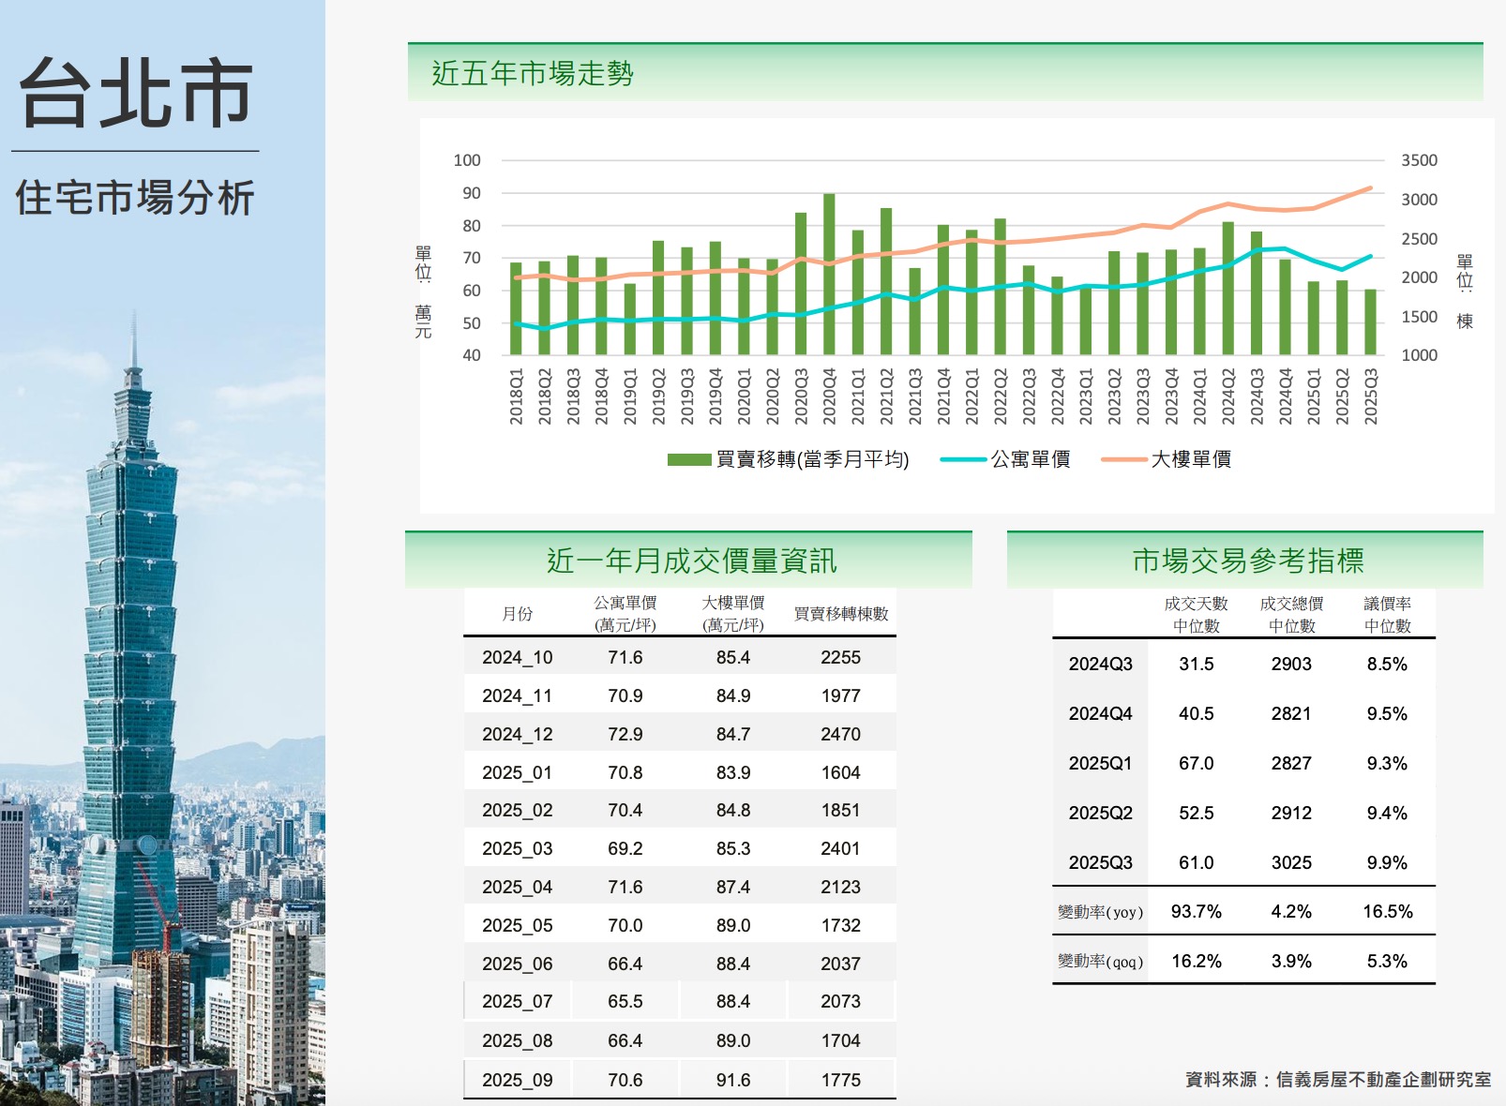Click the orange 大樓單價 legend line
The width and height of the screenshot is (1506, 1106).
[x=1123, y=459]
